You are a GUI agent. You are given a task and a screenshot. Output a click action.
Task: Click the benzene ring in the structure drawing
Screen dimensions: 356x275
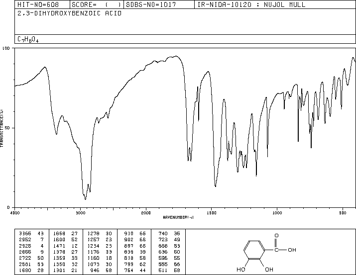coord(254,250)
